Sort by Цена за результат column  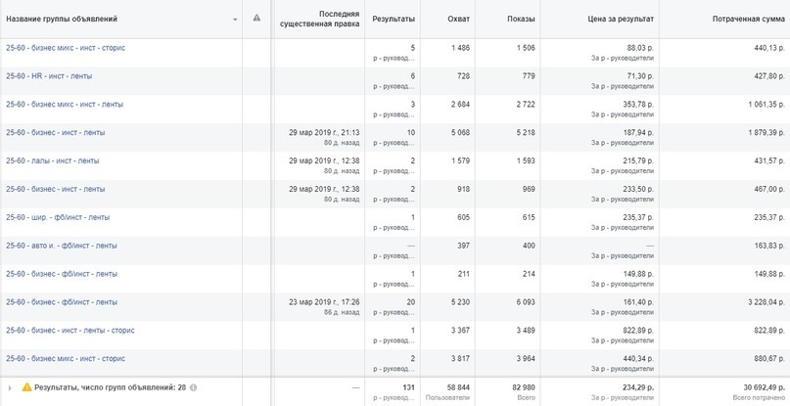(621, 20)
